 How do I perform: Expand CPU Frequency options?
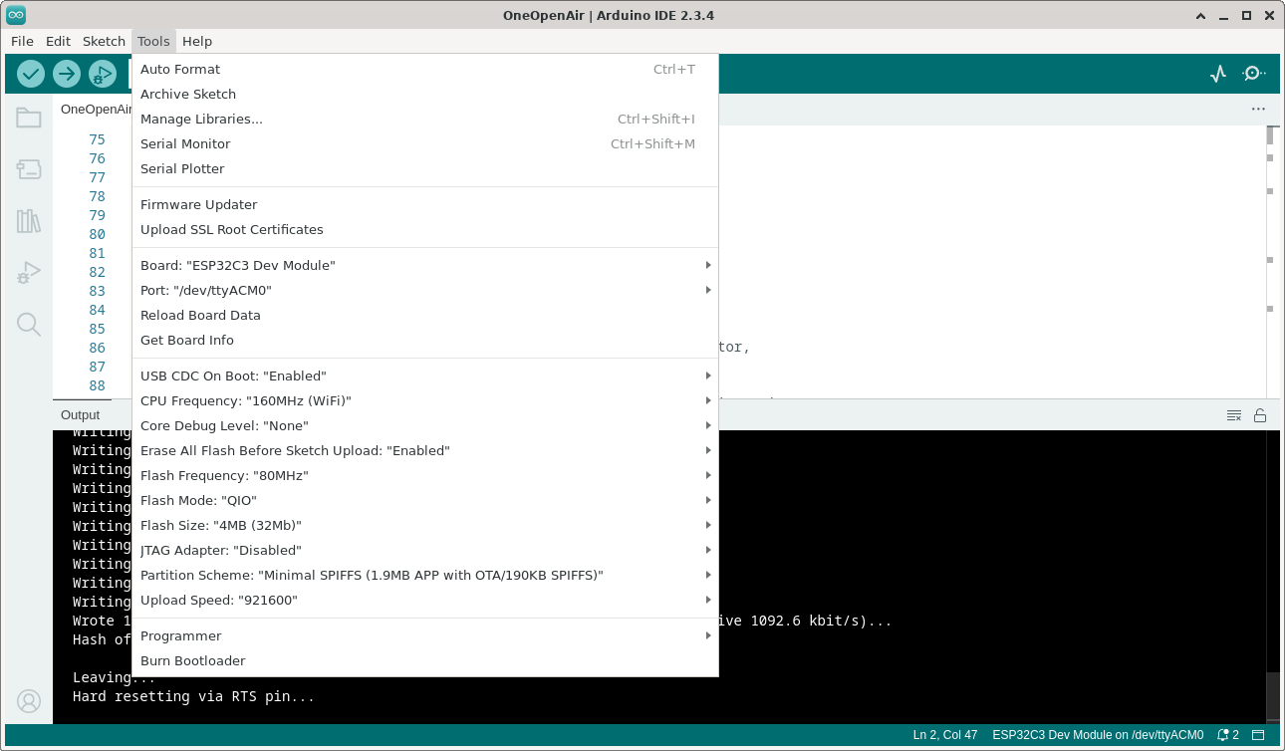[x=425, y=400]
